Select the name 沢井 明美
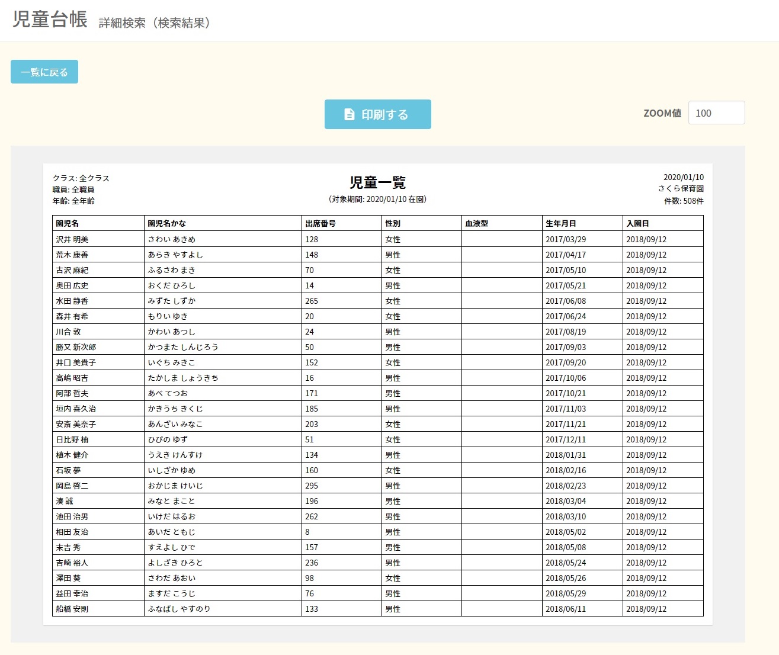The width and height of the screenshot is (779, 655). point(72,239)
